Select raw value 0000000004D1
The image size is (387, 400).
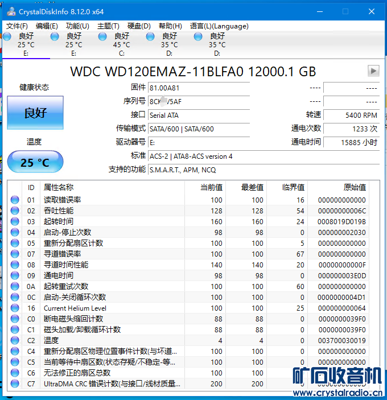coord(341,298)
